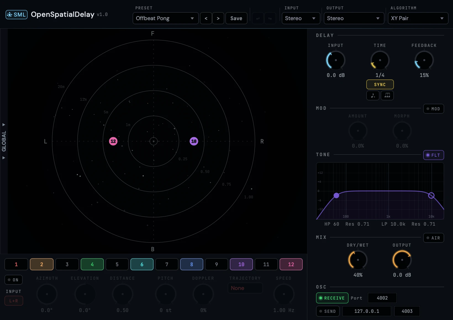Click the OSC receive port field 4002
The image size is (453, 320).
pyautogui.click(x=382, y=298)
